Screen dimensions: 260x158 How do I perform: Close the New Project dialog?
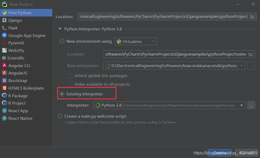(253, 4)
